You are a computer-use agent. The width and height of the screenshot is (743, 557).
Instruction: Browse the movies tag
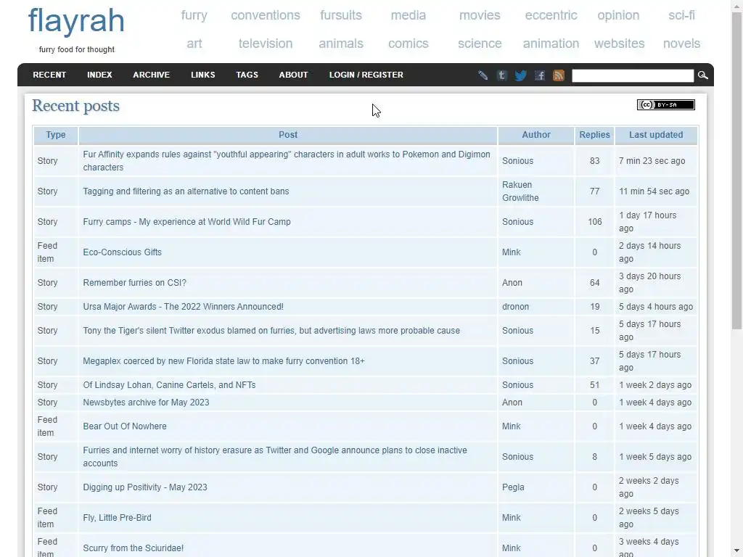[x=480, y=15]
